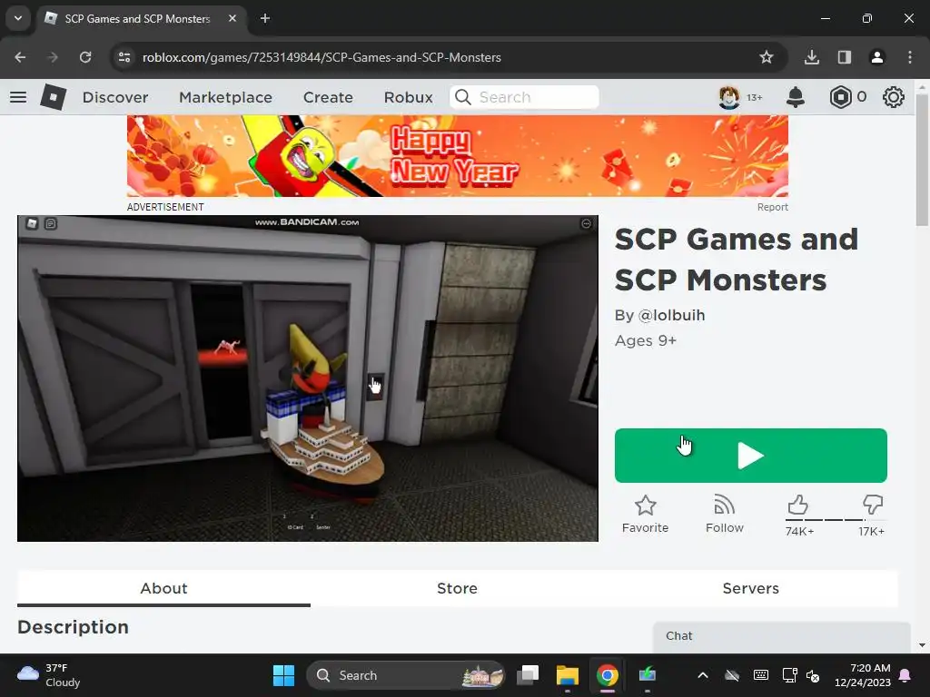Click the page vertical scrollbar

(922, 160)
